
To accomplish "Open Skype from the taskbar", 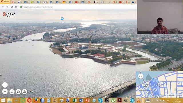I will pyautogui.click(x=100, y=100).
